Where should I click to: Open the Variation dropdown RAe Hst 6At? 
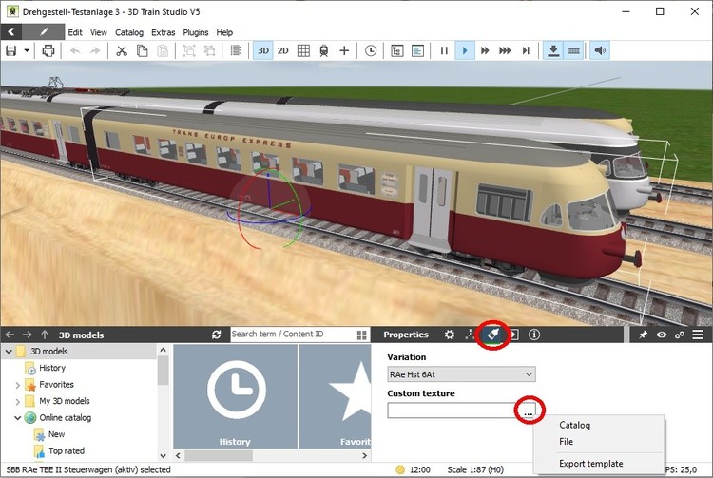click(461, 374)
